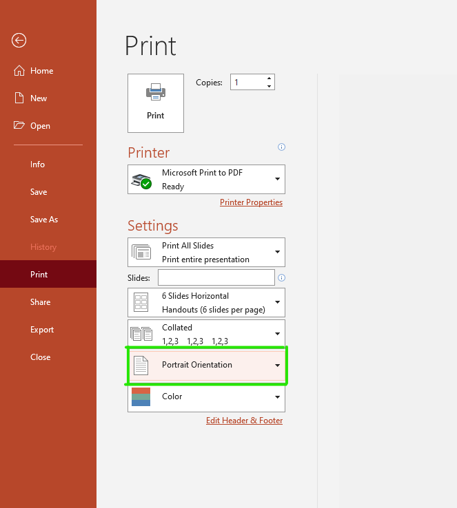Click the Color swatch icon

tap(141, 397)
